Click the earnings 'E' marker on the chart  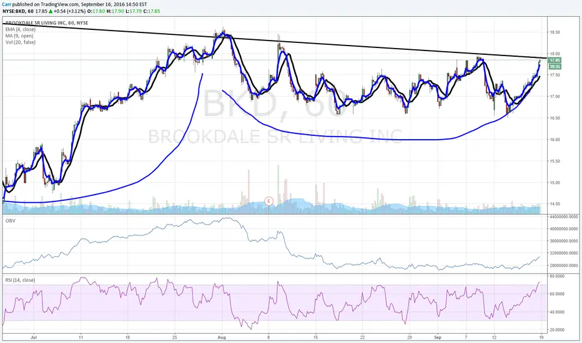pyautogui.click(x=269, y=201)
